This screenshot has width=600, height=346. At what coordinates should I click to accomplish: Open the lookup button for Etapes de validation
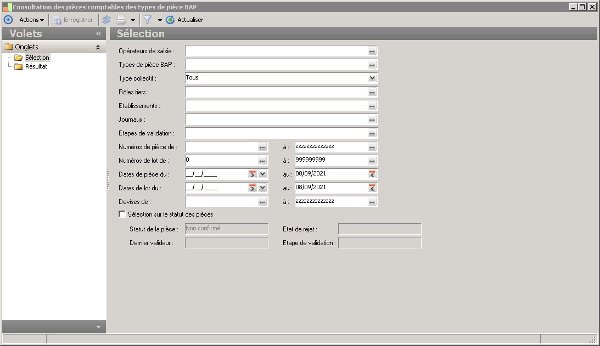coord(372,133)
